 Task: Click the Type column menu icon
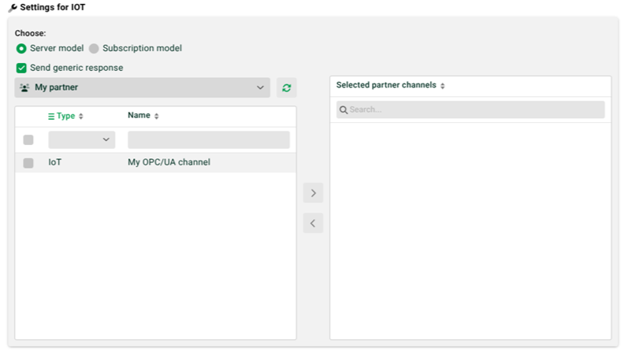[x=51, y=116]
